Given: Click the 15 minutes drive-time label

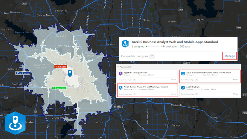Looking at the screenshot, I should tap(23, 73).
